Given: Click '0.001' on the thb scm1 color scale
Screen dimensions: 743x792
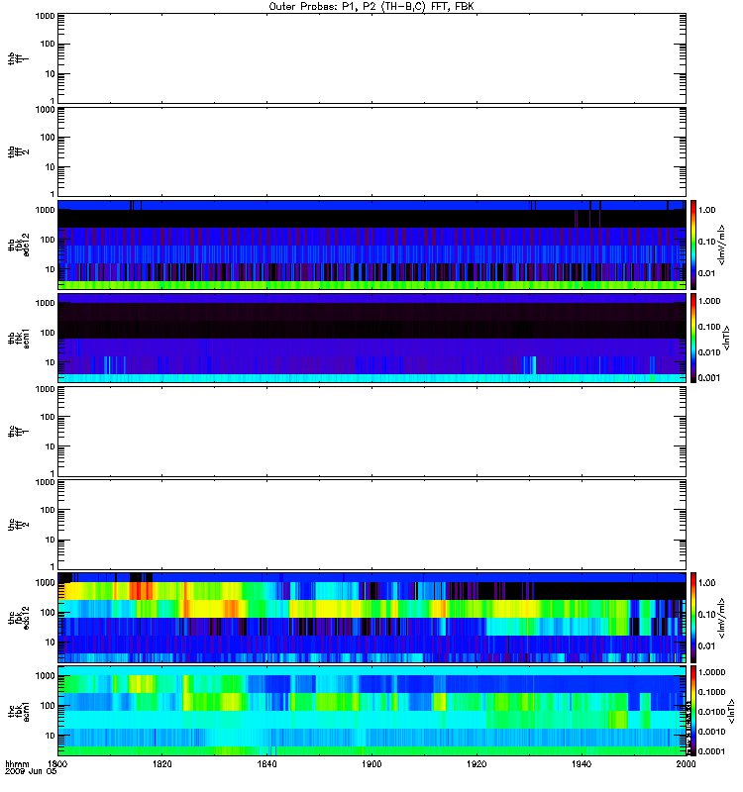Looking at the screenshot, I should pos(709,378).
